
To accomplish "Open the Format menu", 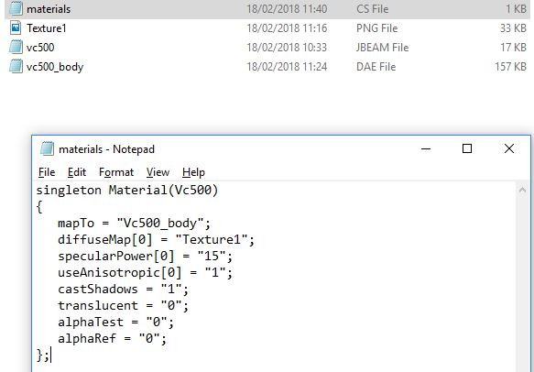I will (x=116, y=172).
